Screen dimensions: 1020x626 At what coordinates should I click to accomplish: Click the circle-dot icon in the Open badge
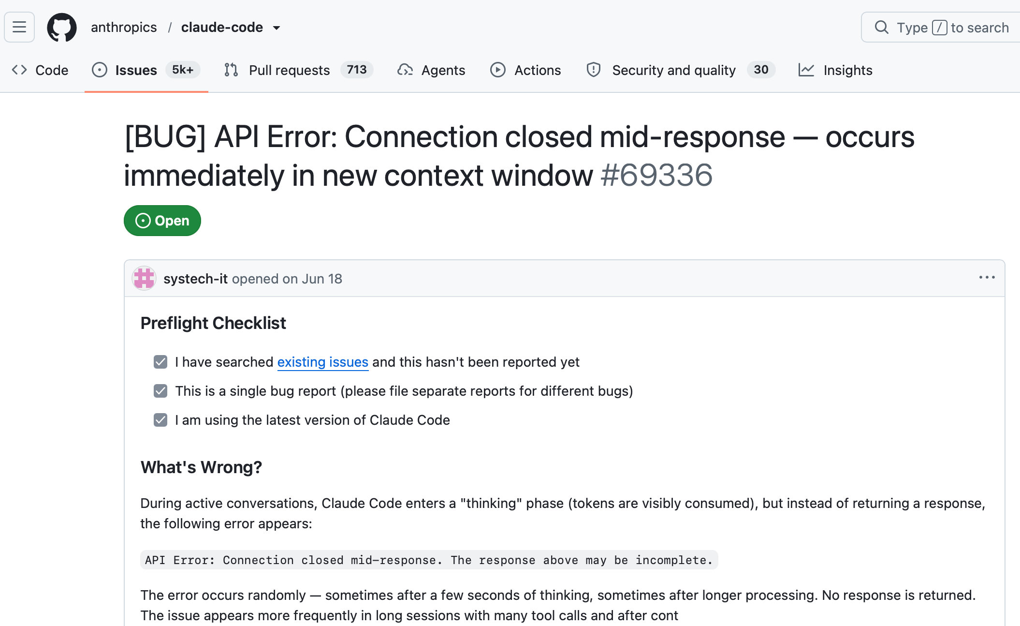[143, 221]
